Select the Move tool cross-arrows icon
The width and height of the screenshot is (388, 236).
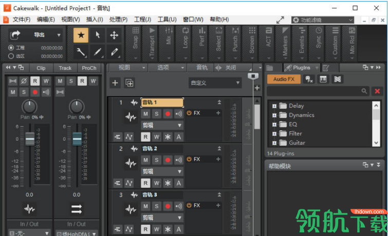(114, 35)
